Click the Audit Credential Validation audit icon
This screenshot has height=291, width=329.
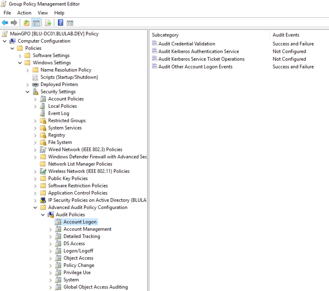coord(154,44)
